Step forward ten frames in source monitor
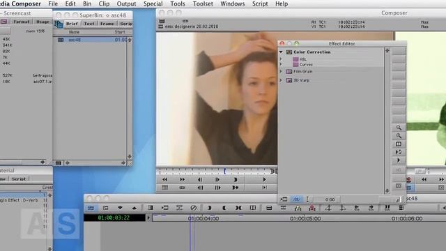Image resolution: width=446 pixels, height=251 pixels. click(217, 188)
